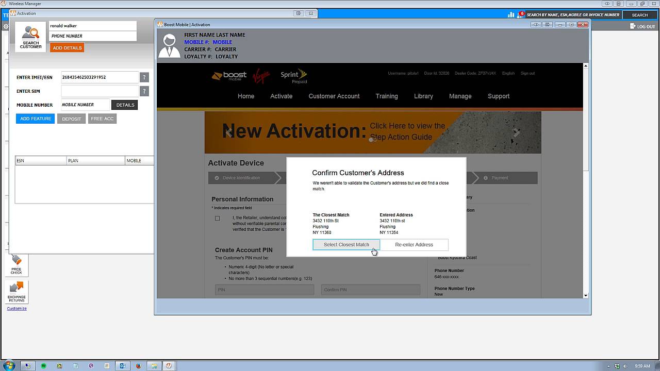Click the ESN column header

pyautogui.click(x=41, y=161)
